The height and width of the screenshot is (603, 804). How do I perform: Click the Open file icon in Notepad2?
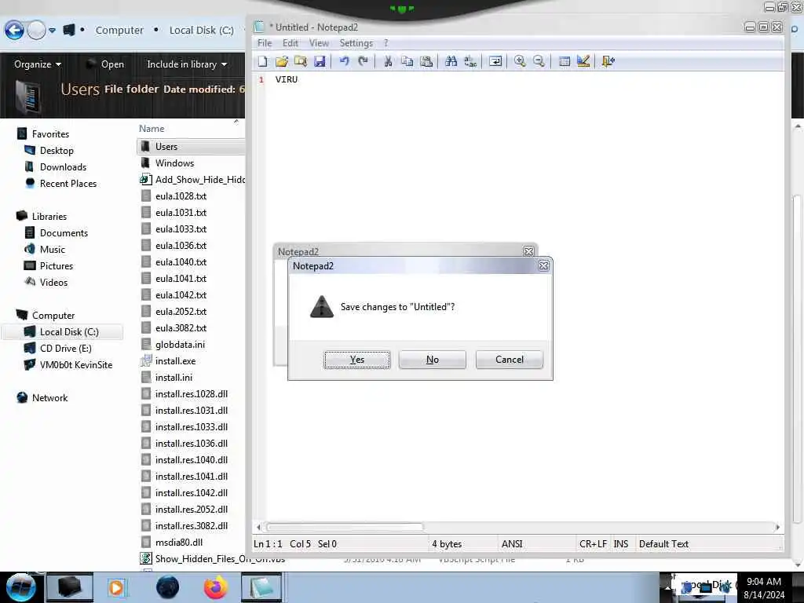point(282,61)
